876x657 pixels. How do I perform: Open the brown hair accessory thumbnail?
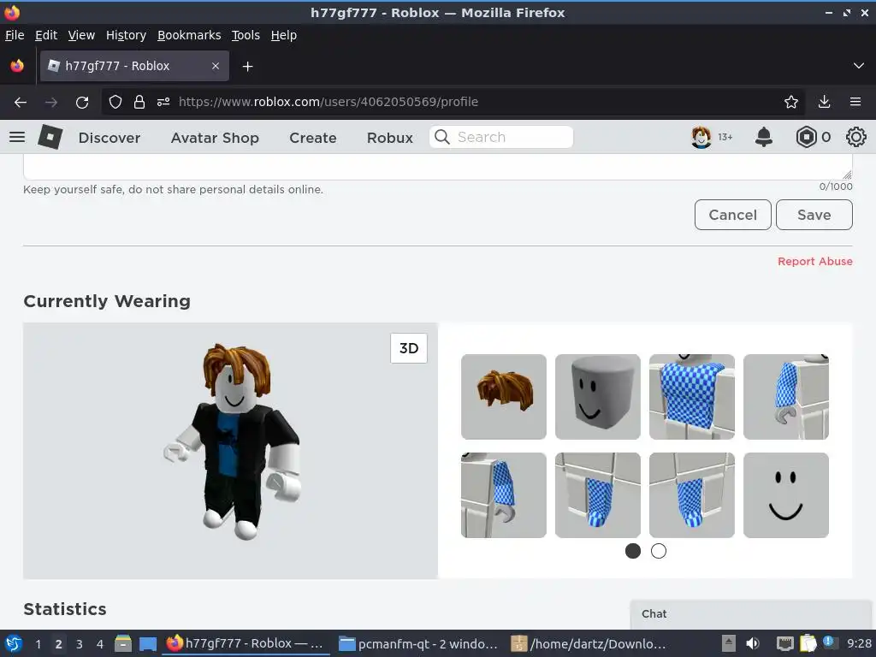pos(503,397)
